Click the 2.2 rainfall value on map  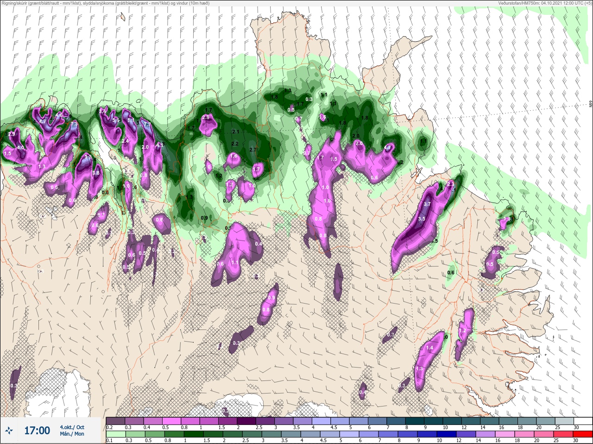235,144
